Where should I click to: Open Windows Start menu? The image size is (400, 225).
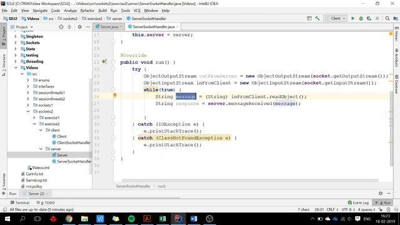(7, 219)
